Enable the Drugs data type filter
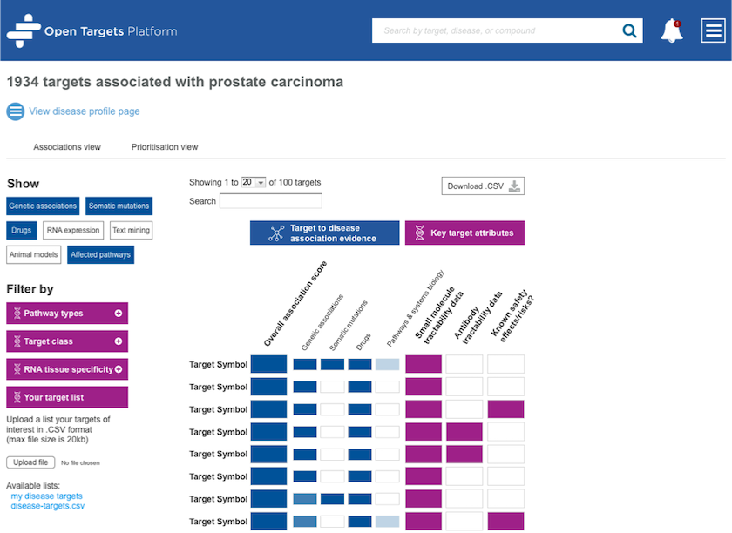Image resolution: width=732 pixels, height=533 pixels. (x=21, y=230)
